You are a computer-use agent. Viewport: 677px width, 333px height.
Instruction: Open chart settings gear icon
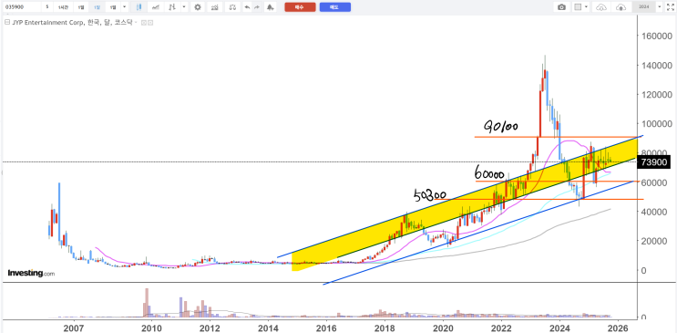198,7
